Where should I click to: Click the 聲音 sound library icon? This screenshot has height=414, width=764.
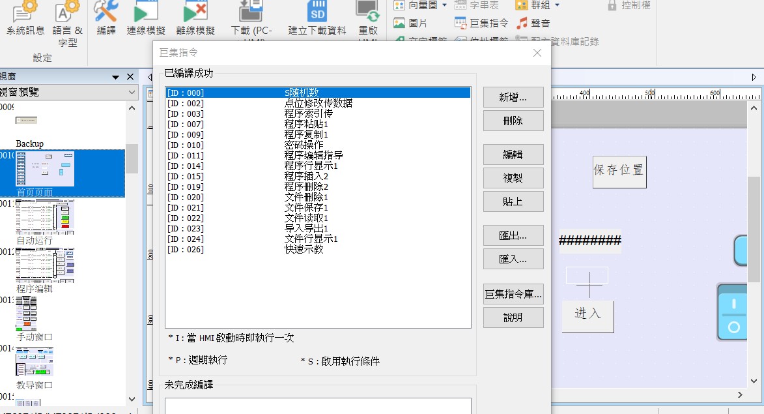[x=522, y=23]
